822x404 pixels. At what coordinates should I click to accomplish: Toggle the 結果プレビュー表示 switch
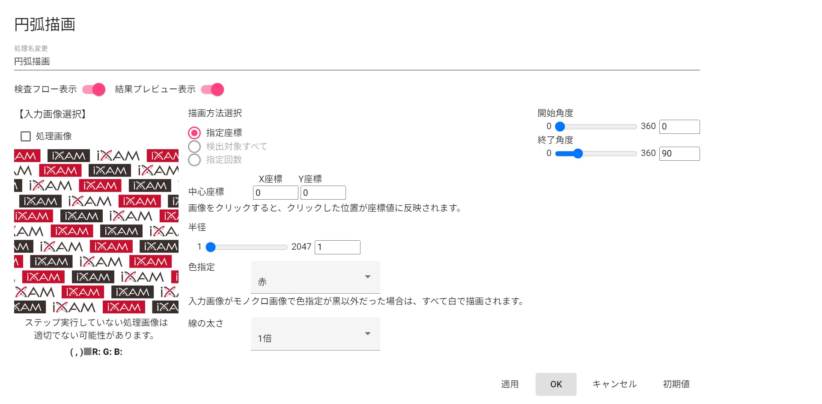(213, 89)
